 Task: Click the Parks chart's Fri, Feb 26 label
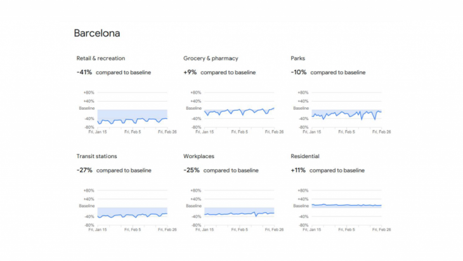click(x=381, y=132)
